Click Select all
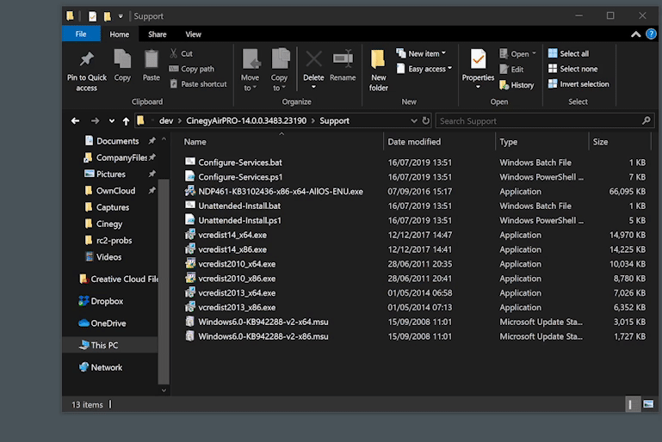 tap(568, 53)
